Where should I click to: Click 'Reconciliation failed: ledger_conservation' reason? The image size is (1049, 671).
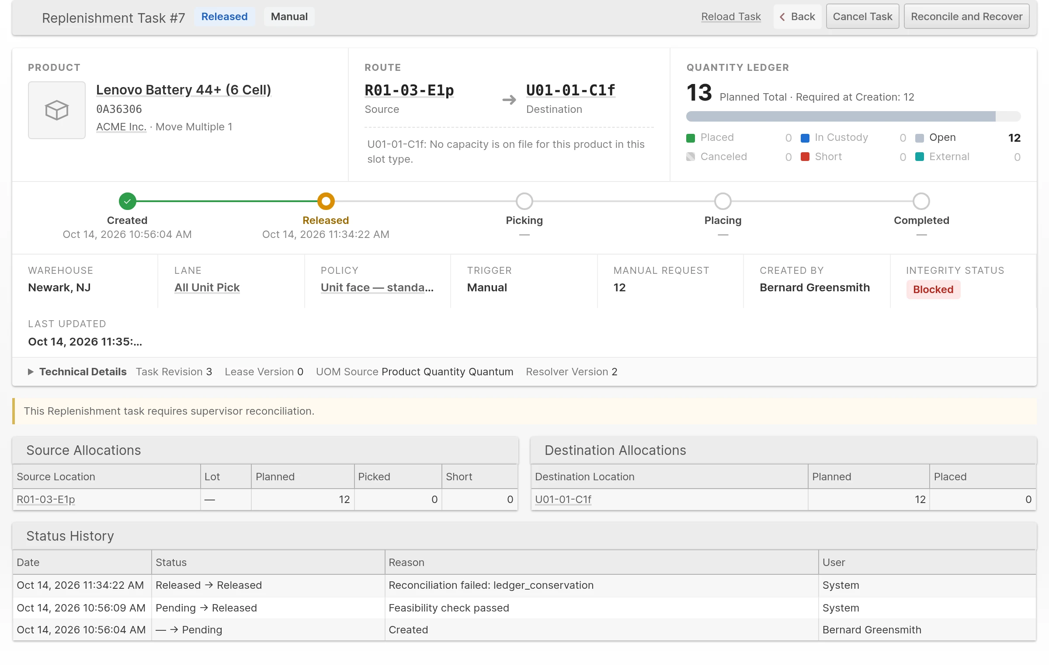click(x=491, y=585)
